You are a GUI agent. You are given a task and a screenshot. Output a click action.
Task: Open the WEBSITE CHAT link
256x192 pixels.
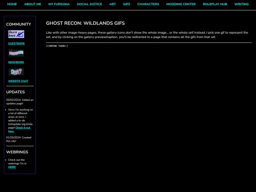point(18,81)
